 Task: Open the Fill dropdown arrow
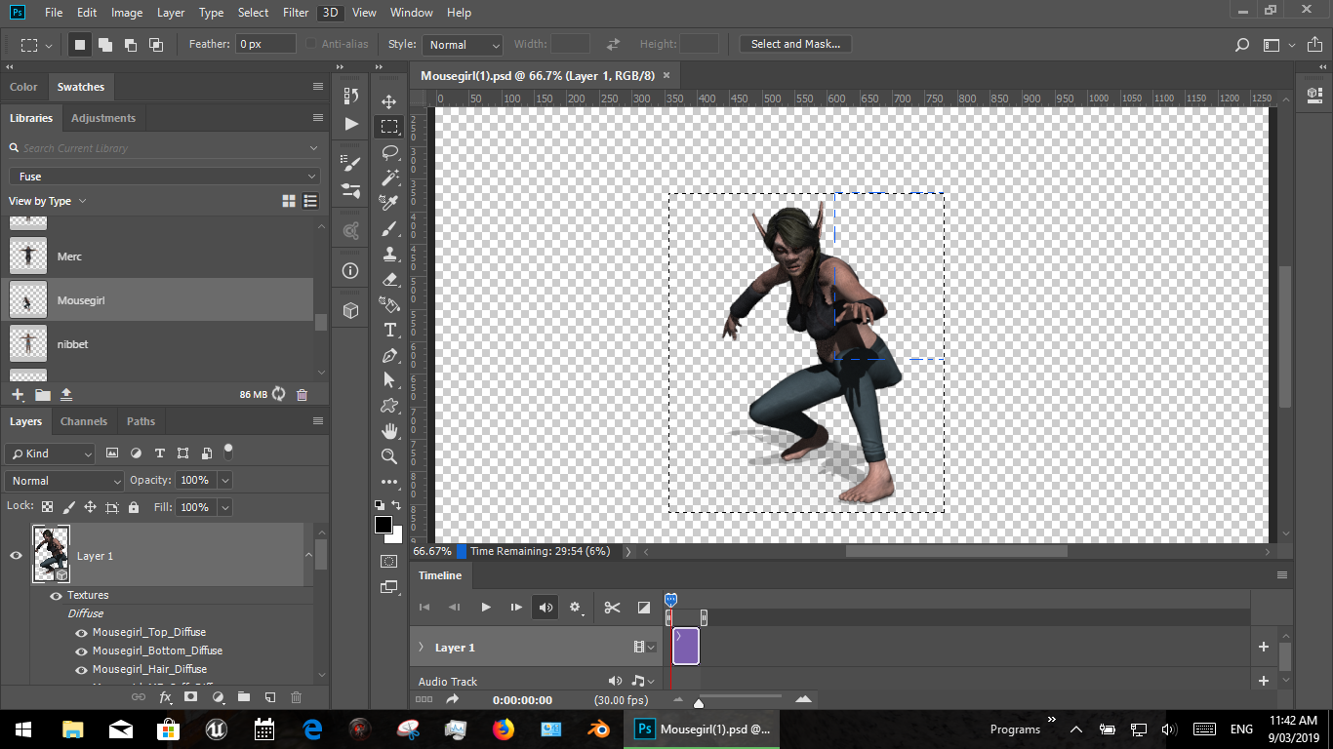[225, 507]
